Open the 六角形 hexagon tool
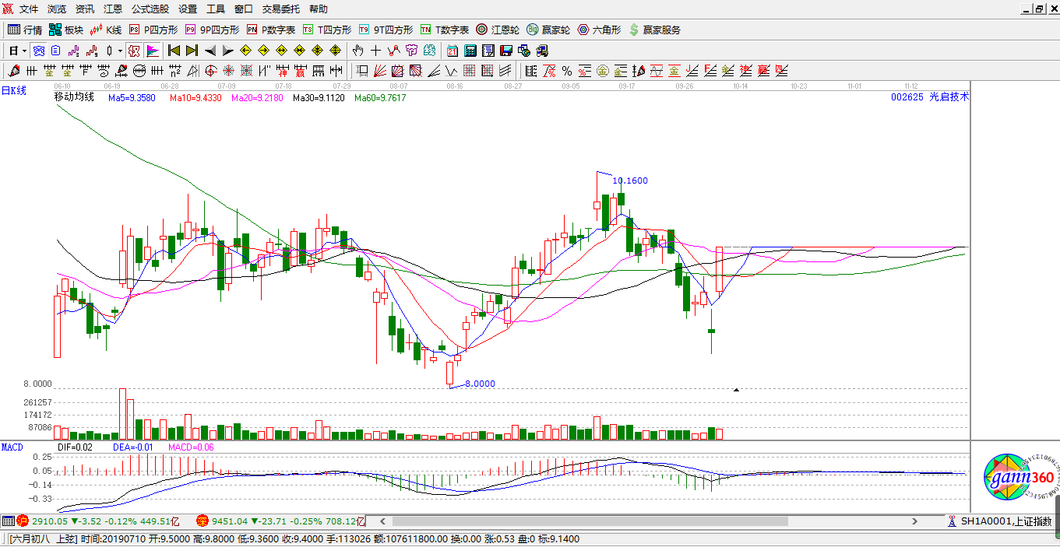This screenshot has height=547, width=1060. pyautogui.click(x=599, y=30)
